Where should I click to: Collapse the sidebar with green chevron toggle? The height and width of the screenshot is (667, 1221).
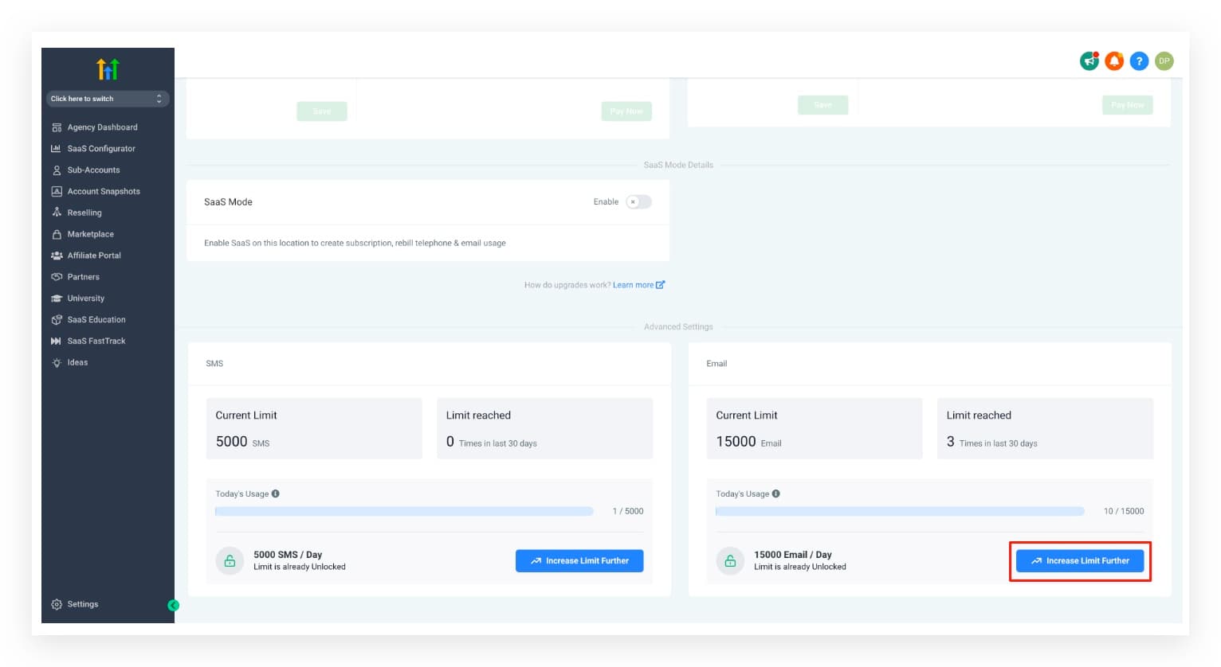point(175,605)
